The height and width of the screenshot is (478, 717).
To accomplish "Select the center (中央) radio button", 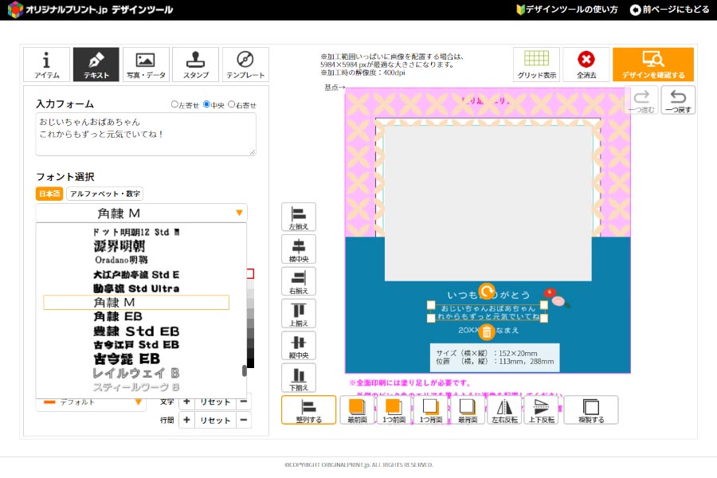I will (206, 104).
